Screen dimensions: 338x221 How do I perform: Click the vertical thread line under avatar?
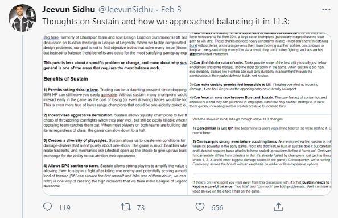click(23, 126)
